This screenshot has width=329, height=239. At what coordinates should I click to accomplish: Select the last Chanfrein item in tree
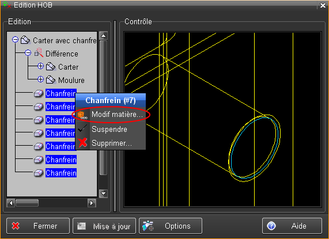tap(61, 173)
